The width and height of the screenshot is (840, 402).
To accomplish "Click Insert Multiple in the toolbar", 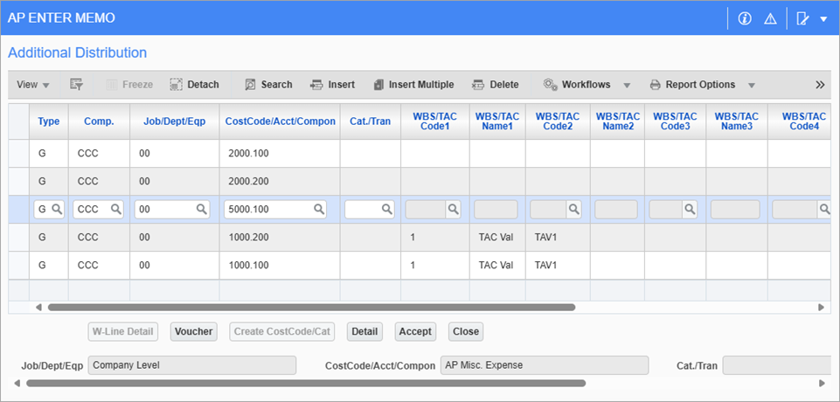I will point(413,85).
